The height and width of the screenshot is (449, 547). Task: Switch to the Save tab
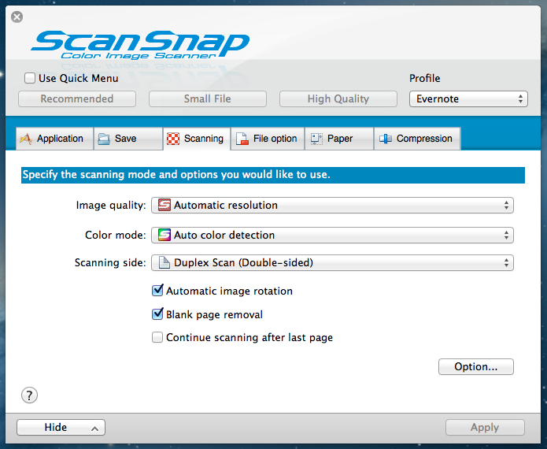click(x=128, y=139)
